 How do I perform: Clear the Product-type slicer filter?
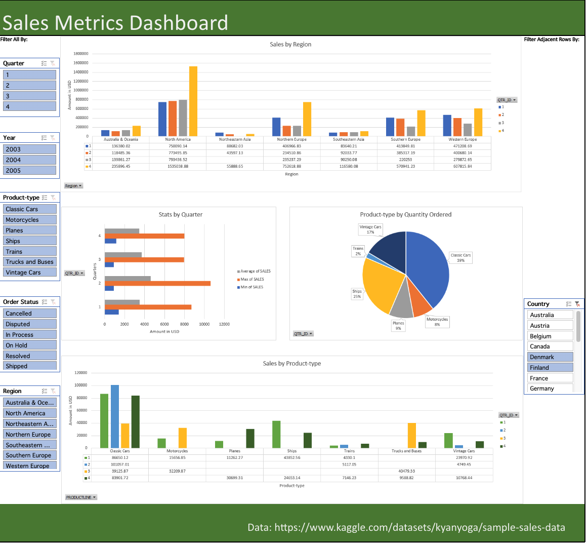pos(53,198)
